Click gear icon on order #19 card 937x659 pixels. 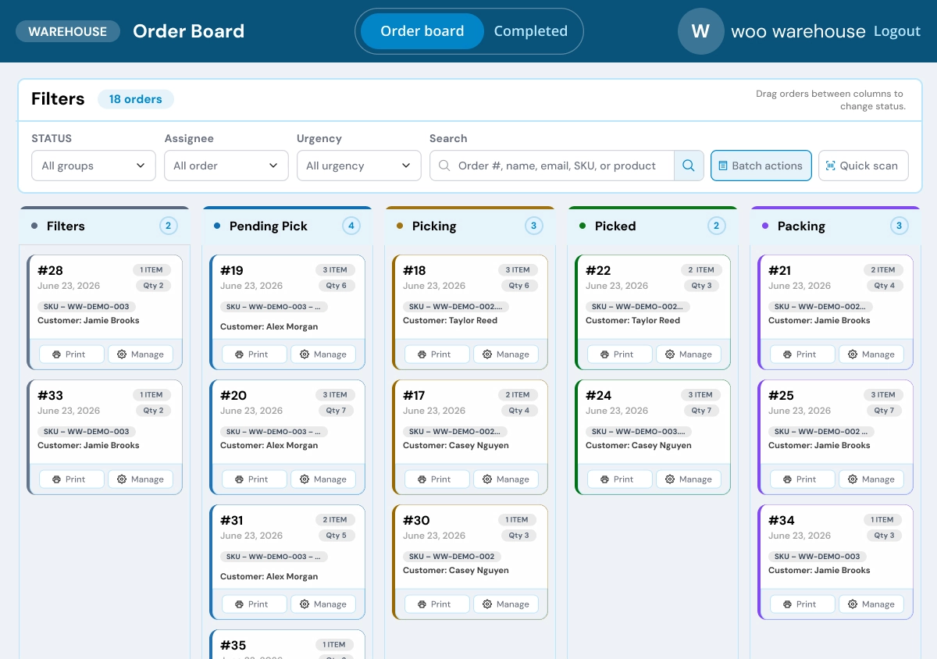click(305, 354)
